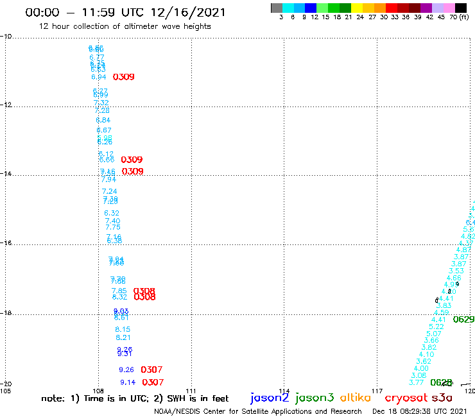Viewport: 475px width, 417px height.
Task: Pick the orange swatch in the color scale
Action: click(x=379, y=8)
